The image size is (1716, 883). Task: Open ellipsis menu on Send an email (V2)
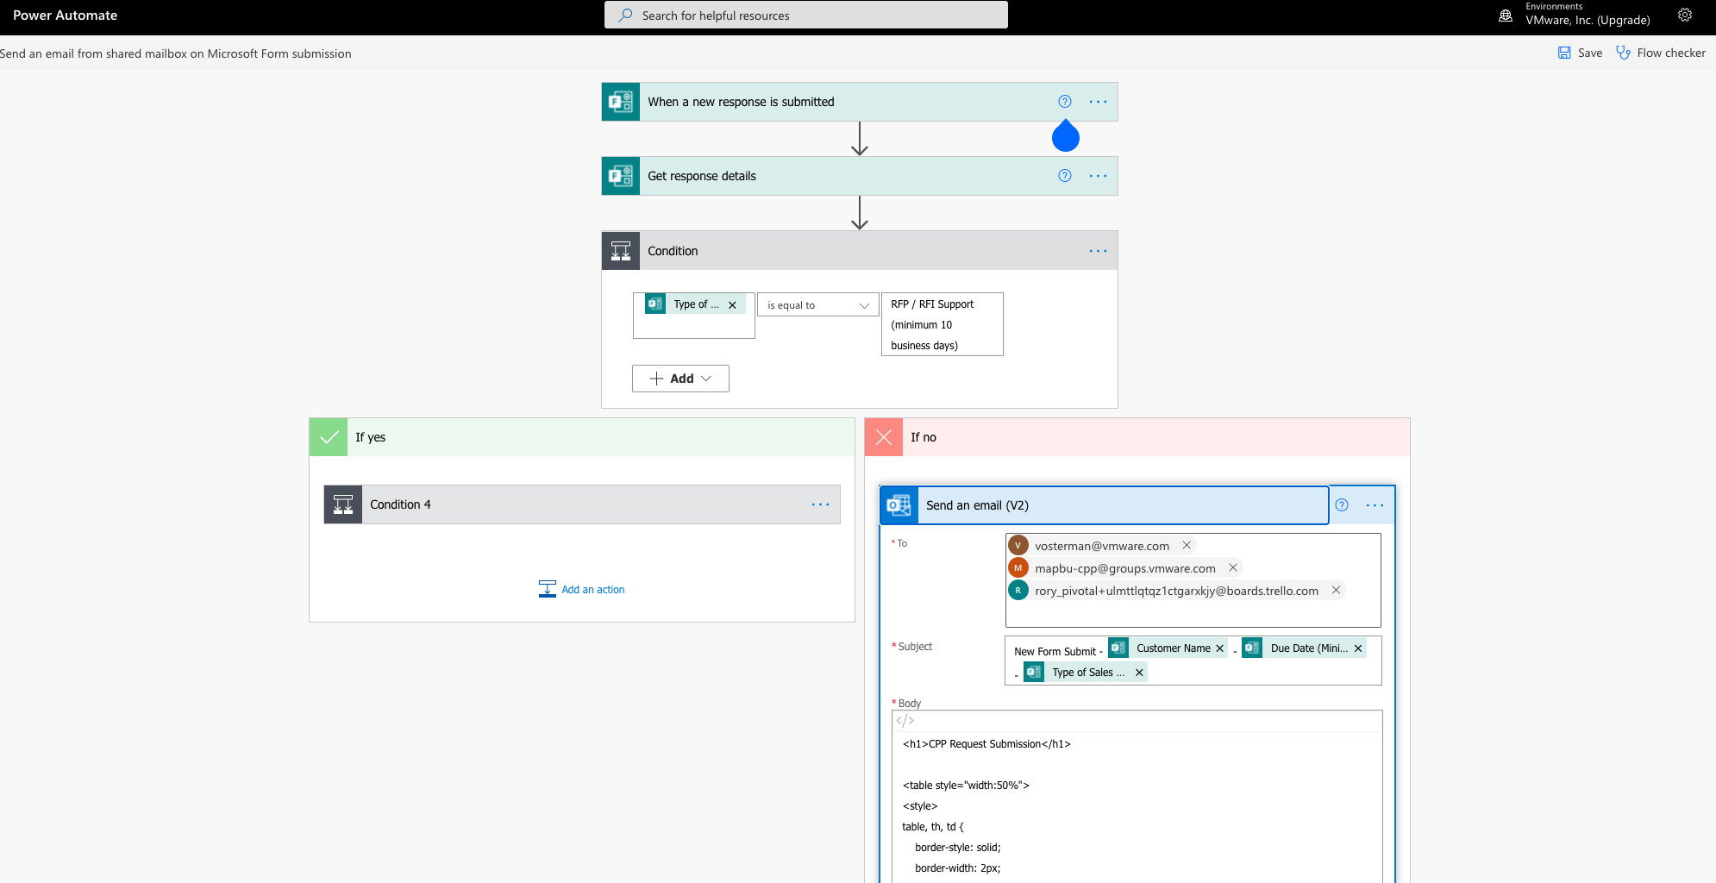[1375, 505]
